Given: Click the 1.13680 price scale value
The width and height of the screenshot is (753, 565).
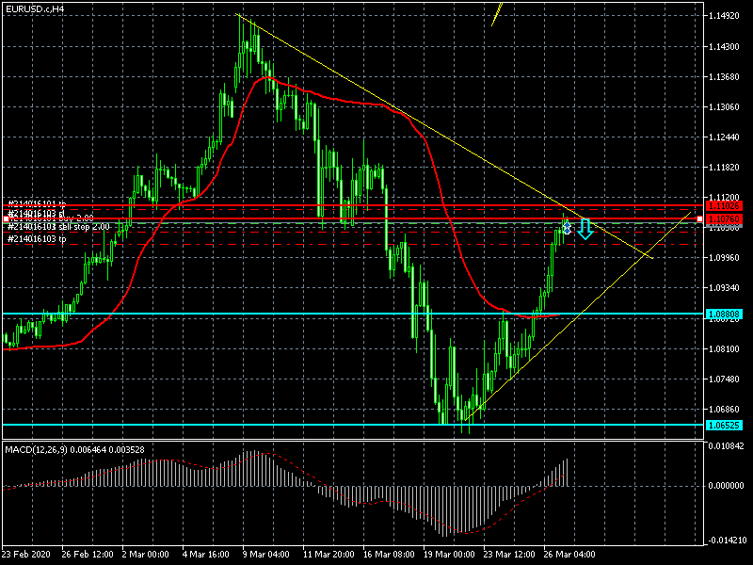Looking at the screenshot, I should pyautogui.click(x=724, y=77).
